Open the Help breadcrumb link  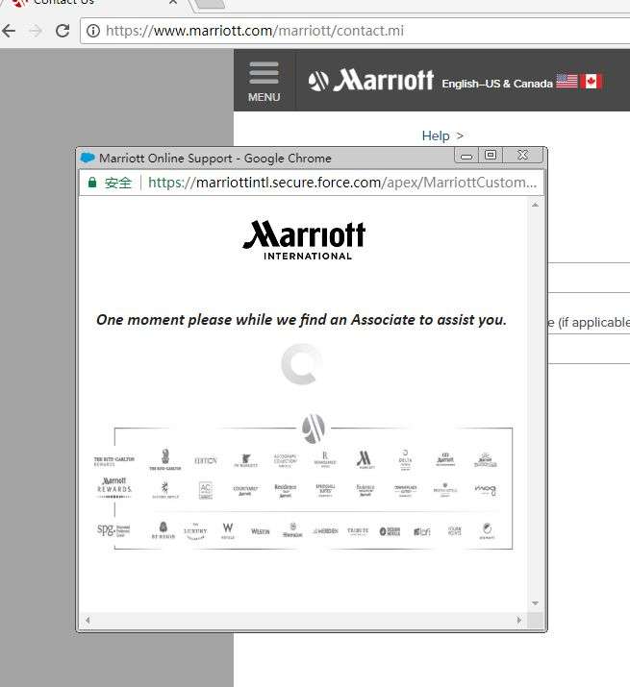click(x=436, y=135)
